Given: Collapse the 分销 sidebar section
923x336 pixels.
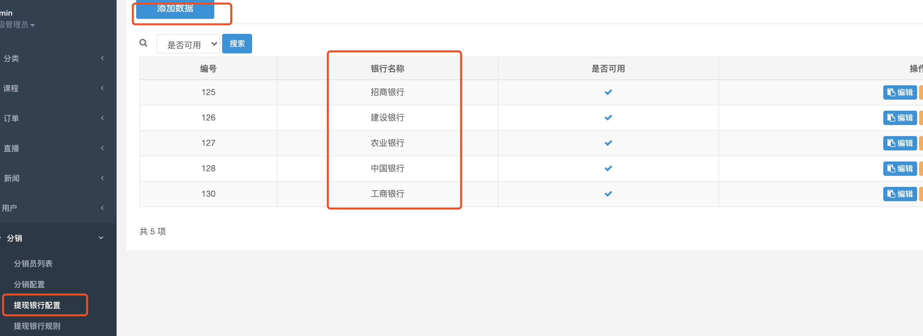Looking at the screenshot, I should (54, 238).
